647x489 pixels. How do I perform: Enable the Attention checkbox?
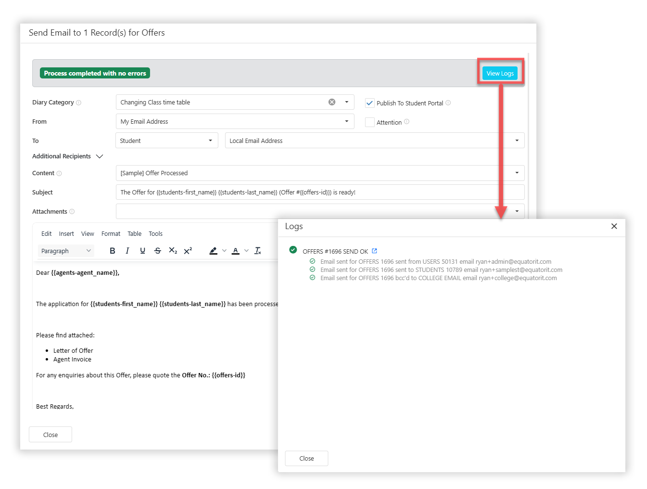369,122
